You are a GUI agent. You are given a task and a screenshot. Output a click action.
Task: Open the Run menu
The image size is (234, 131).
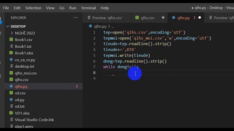click(73, 8)
